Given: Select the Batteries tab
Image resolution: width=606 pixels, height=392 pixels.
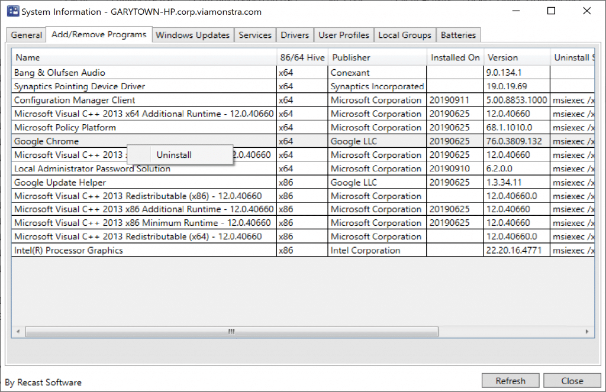Looking at the screenshot, I should pyautogui.click(x=458, y=35).
